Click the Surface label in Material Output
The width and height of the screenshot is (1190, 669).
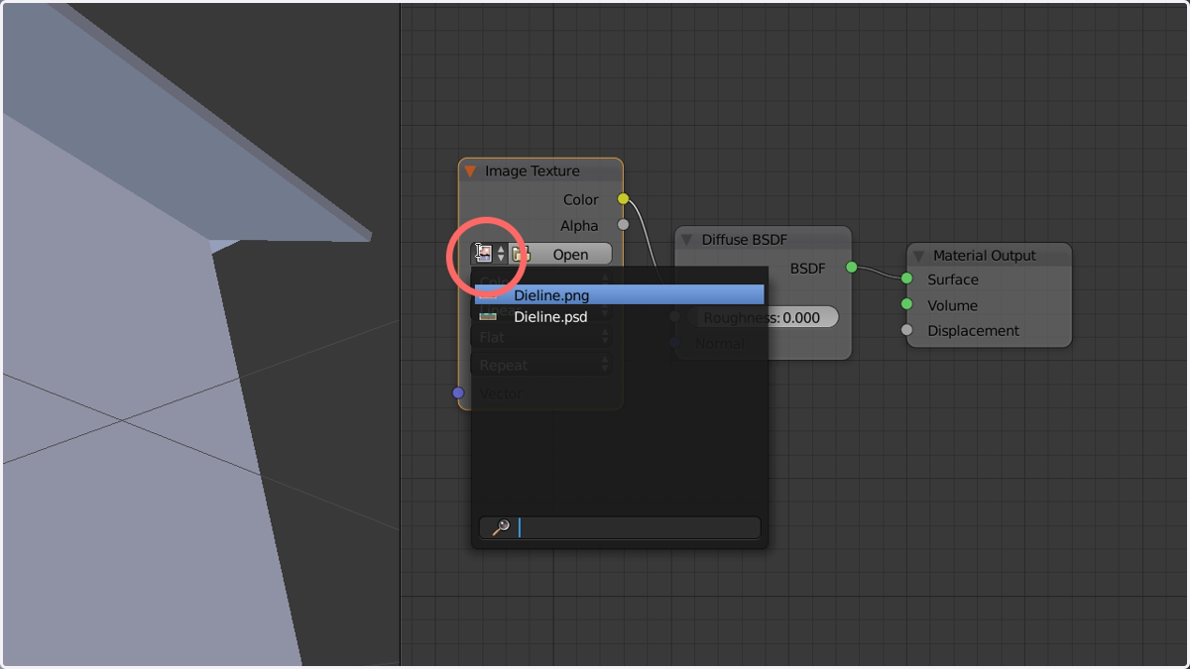coord(953,279)
